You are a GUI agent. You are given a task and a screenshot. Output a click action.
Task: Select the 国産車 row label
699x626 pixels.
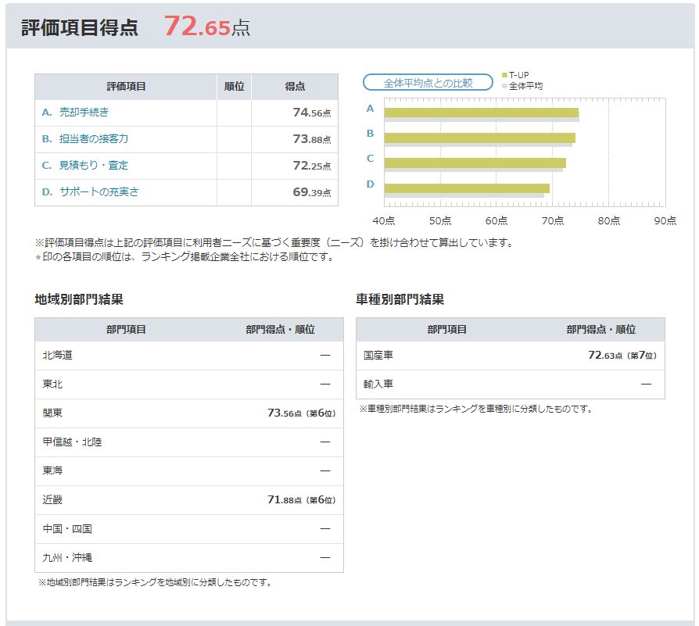click(378, 355)
